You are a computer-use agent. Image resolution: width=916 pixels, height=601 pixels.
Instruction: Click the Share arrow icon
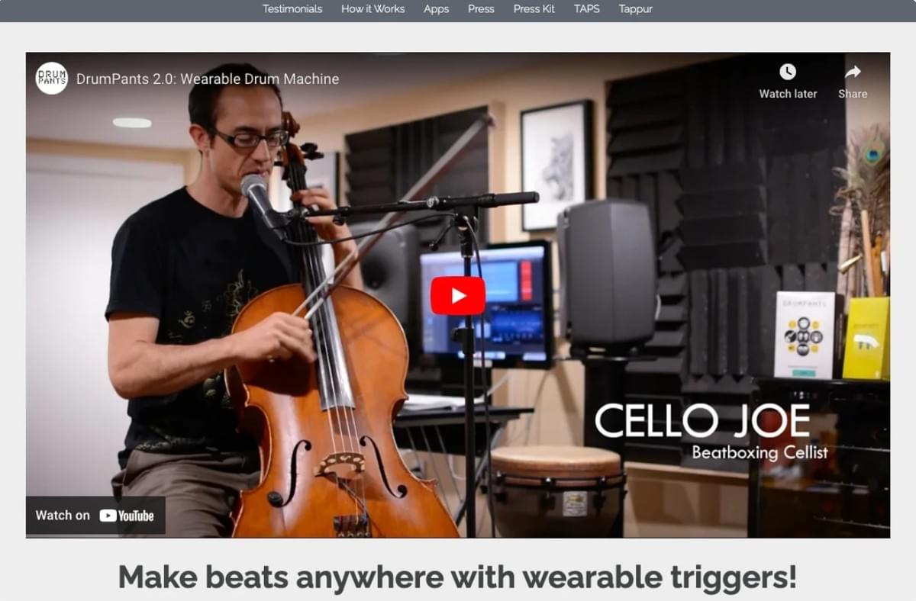853,72
